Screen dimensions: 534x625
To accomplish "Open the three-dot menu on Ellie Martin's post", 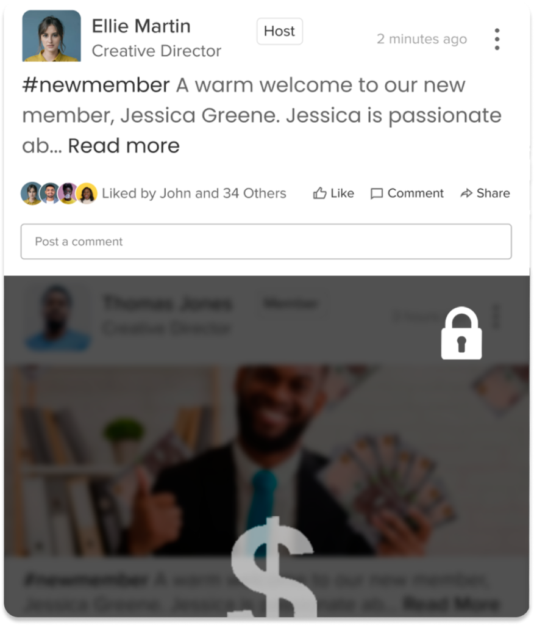I will click(497, 39).
